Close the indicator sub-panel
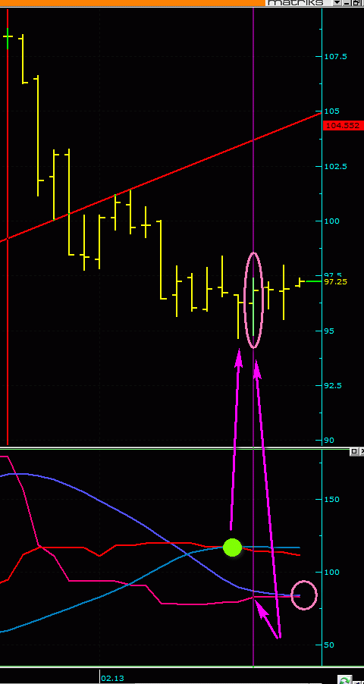 [362, 451]
